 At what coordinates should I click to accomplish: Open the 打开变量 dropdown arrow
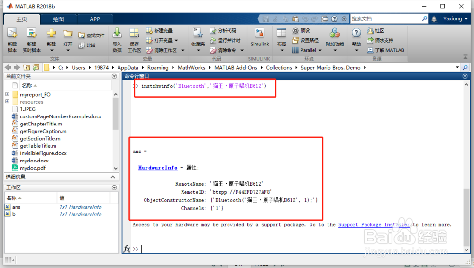tap(176, 40)
